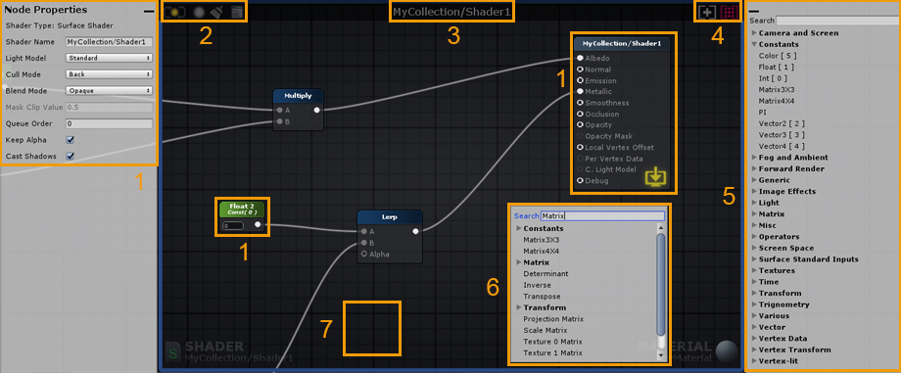Toggle the Keep Alpha checkbox
901x373 pixels.
(71, 140)
